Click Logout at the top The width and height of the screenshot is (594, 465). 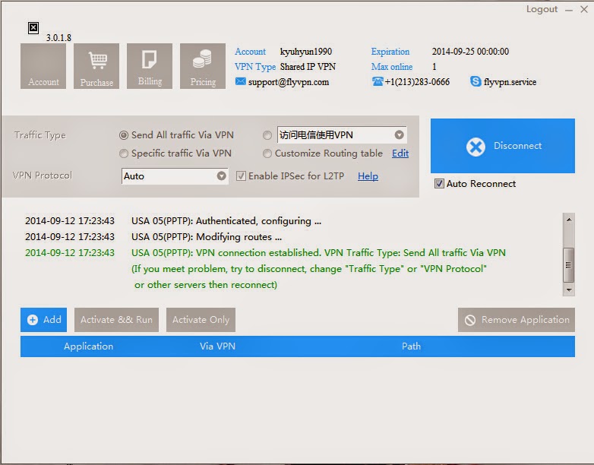click(542, 9)
